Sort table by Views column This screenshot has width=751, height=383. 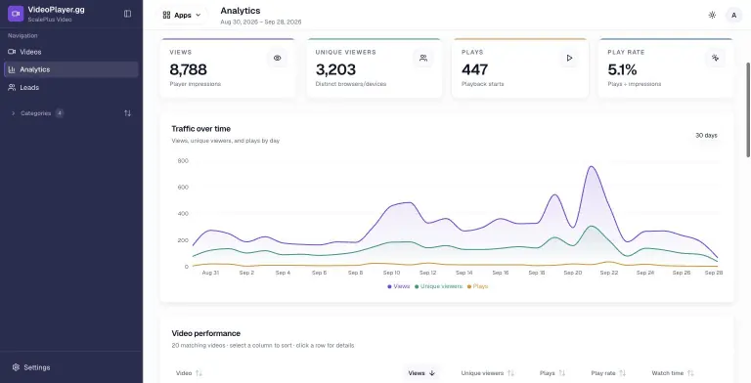pyautogui.click(x=421, y=373)
